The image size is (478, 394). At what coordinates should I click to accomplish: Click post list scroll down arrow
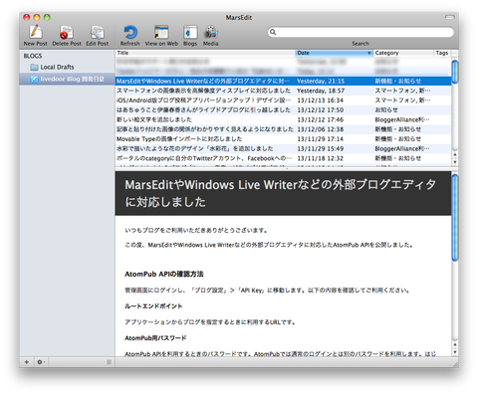tap(455, 162)
